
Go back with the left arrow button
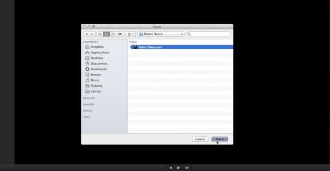tap(86, 34)
